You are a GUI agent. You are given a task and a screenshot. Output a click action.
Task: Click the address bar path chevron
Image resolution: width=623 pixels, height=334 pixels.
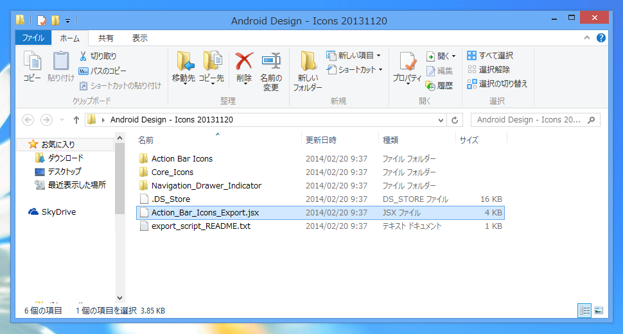pos(103,120)
